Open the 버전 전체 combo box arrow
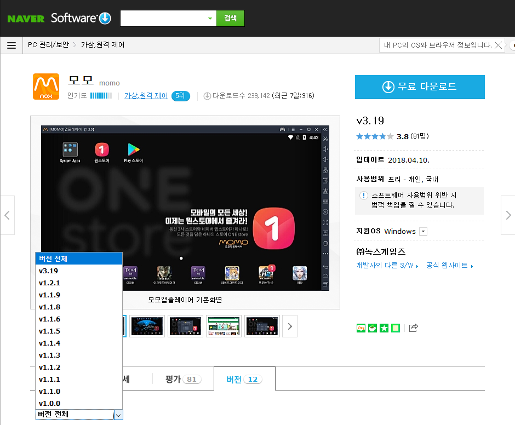 (x=118, y=415)
